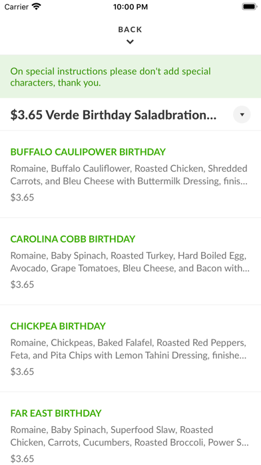Viewport: 261px width, 465px height.
Task: Tap the down chevron below BACK
Action: 130,42
